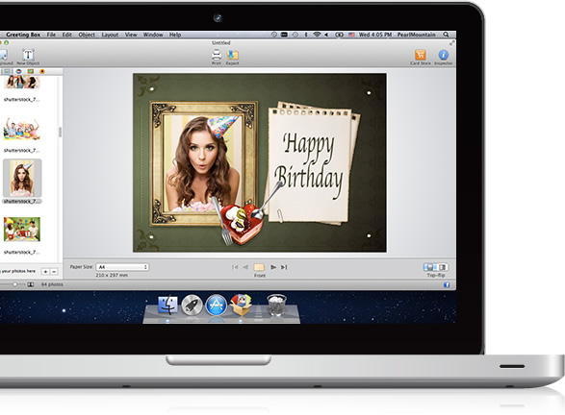Go to the previous card page
This screenshot has height=415, width=565.
(245, 267)
